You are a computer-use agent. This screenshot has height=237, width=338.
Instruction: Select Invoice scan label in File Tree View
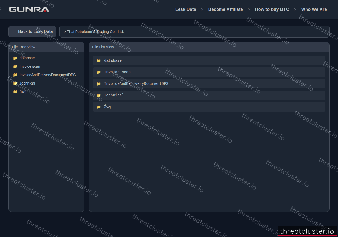tap(30, 66)
